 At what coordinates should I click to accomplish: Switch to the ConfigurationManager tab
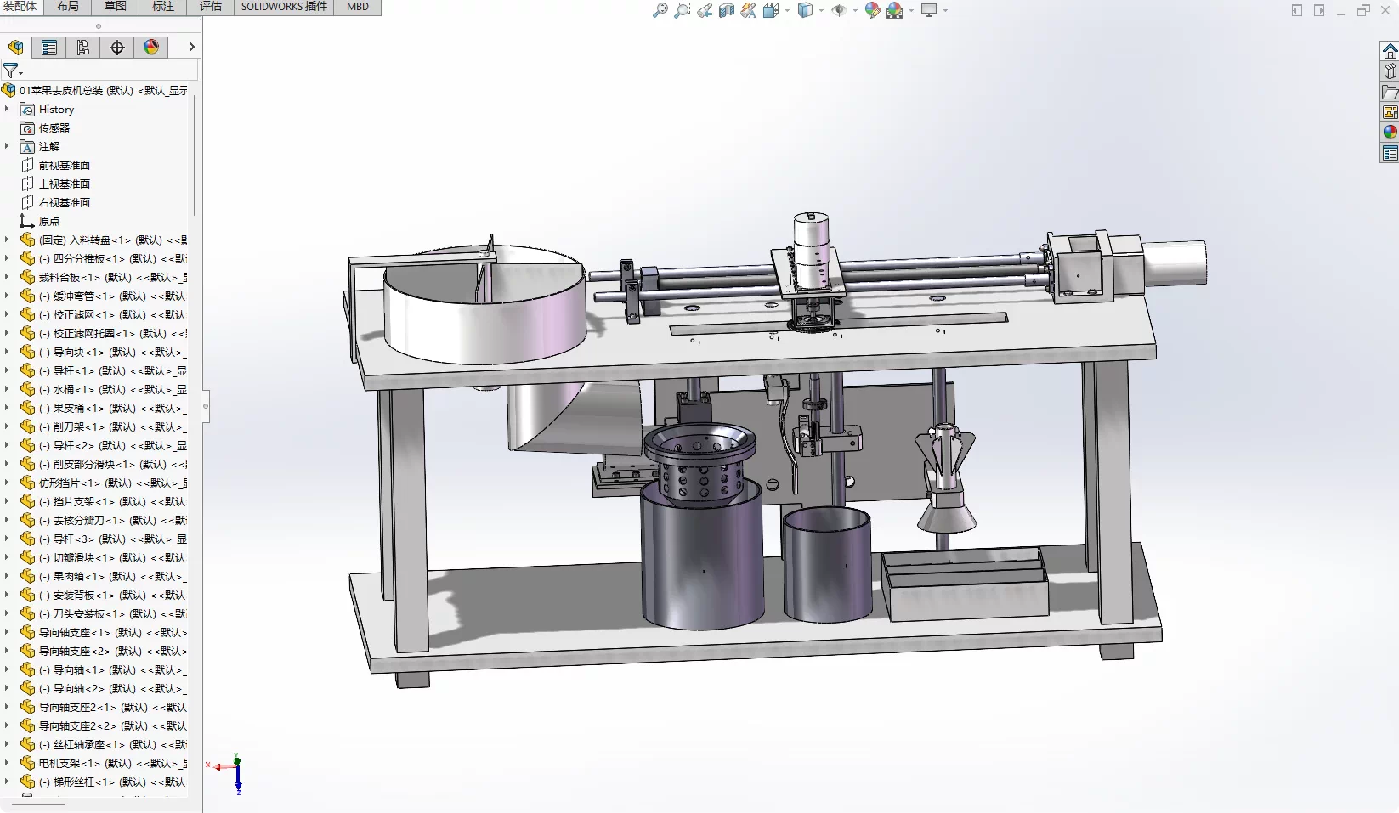point(83,48)
